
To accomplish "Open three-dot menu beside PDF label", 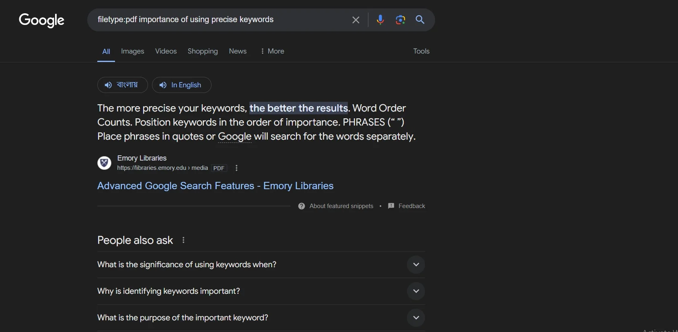I will pos(236,168).
